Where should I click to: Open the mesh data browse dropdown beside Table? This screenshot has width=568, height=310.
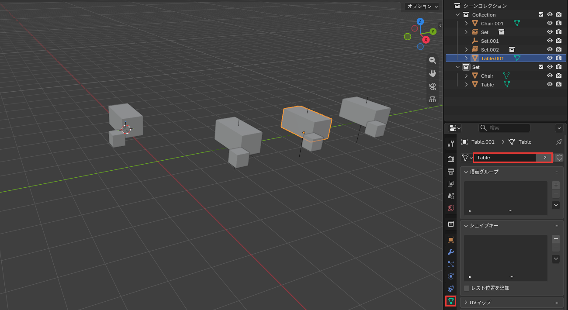pyautogui.click(x=467, y=158)
